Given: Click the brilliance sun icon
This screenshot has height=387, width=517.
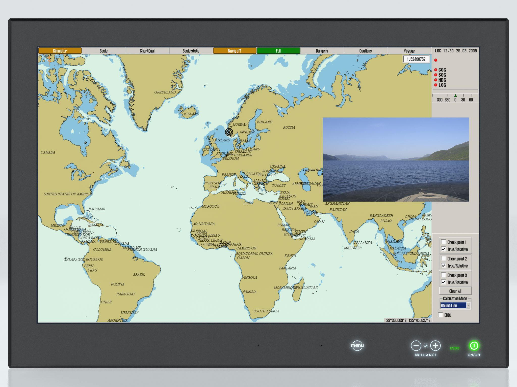Looking at the screenshot, I should click(x=426, y=346).
